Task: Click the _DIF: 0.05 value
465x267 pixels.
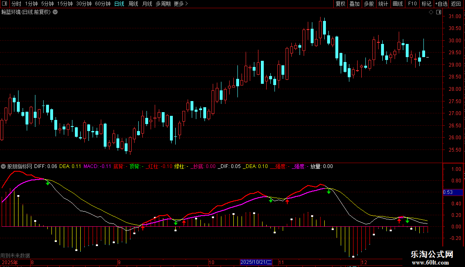Action: click(229, 167)
